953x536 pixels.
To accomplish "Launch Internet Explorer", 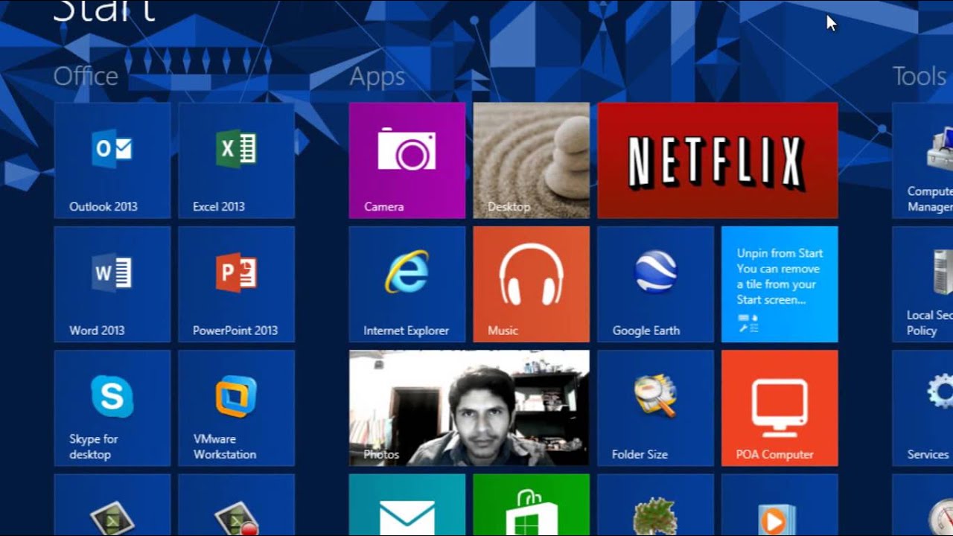I will click(x=407, y=284).
